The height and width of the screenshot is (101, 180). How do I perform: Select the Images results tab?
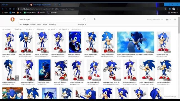pos(26,24)
